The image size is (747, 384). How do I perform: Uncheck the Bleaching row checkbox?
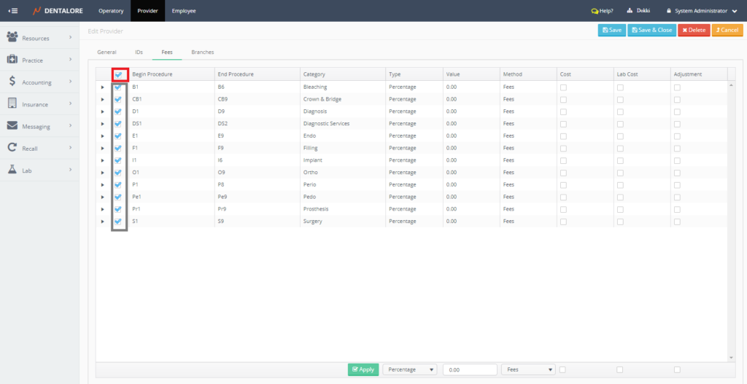tap(118, 87)
